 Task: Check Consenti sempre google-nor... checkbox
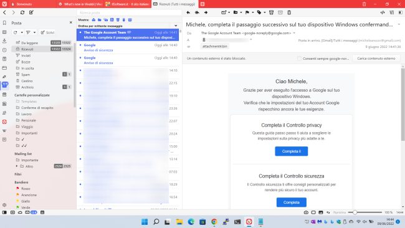(x=299, y=59)
